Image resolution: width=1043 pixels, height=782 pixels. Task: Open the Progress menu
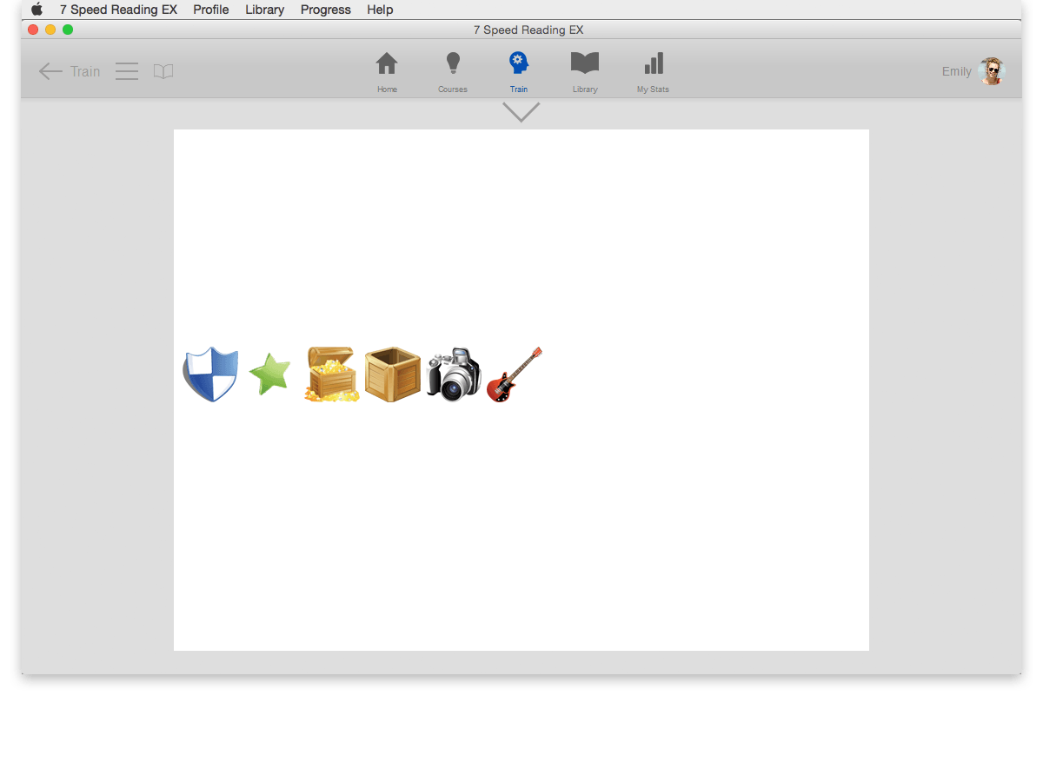coord(325,10)
